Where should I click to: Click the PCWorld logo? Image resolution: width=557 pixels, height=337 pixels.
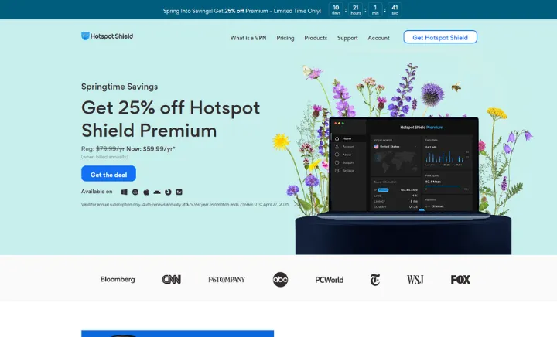tap(330, 280)
